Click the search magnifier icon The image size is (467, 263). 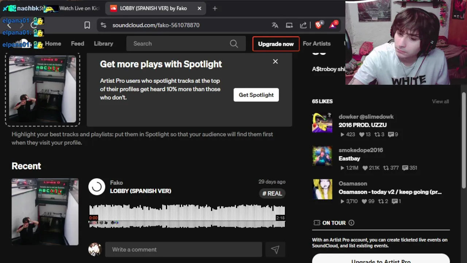[x=234, y=43]
